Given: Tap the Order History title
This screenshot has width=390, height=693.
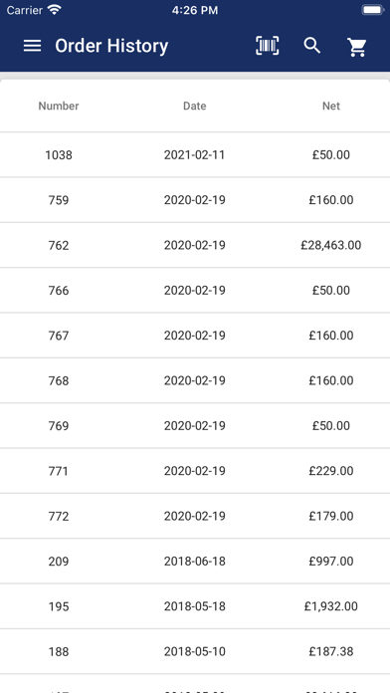Looking at the screenshot, I should coord(111,46).
